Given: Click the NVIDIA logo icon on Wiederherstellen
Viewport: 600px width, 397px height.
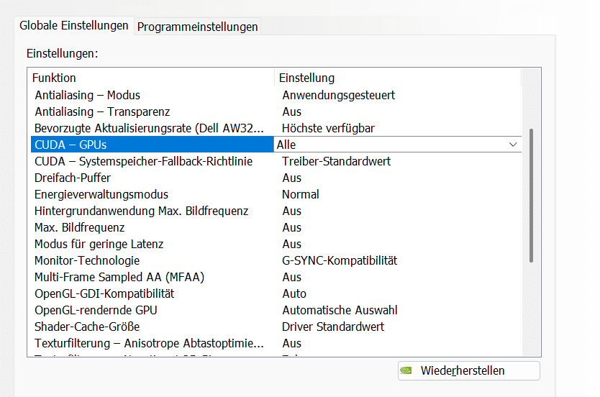Looking at the screenshot, I should tap(406, 370).
